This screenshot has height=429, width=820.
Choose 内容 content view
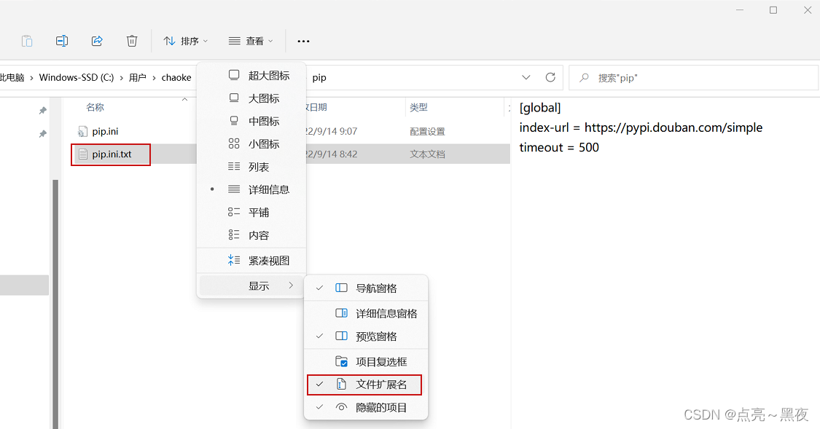point(251,235)
